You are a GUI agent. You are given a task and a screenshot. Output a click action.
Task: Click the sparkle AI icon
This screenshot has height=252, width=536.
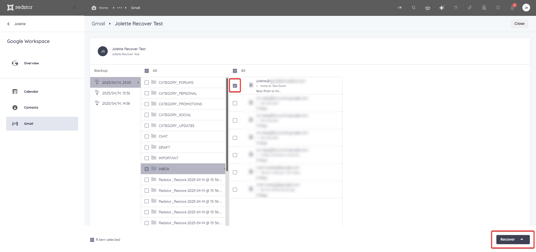(x=442, y=8)
